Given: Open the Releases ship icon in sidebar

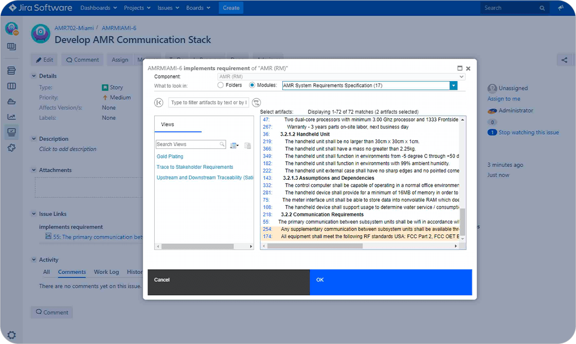Looking at the screenshot, I should [x=11, y=102].
